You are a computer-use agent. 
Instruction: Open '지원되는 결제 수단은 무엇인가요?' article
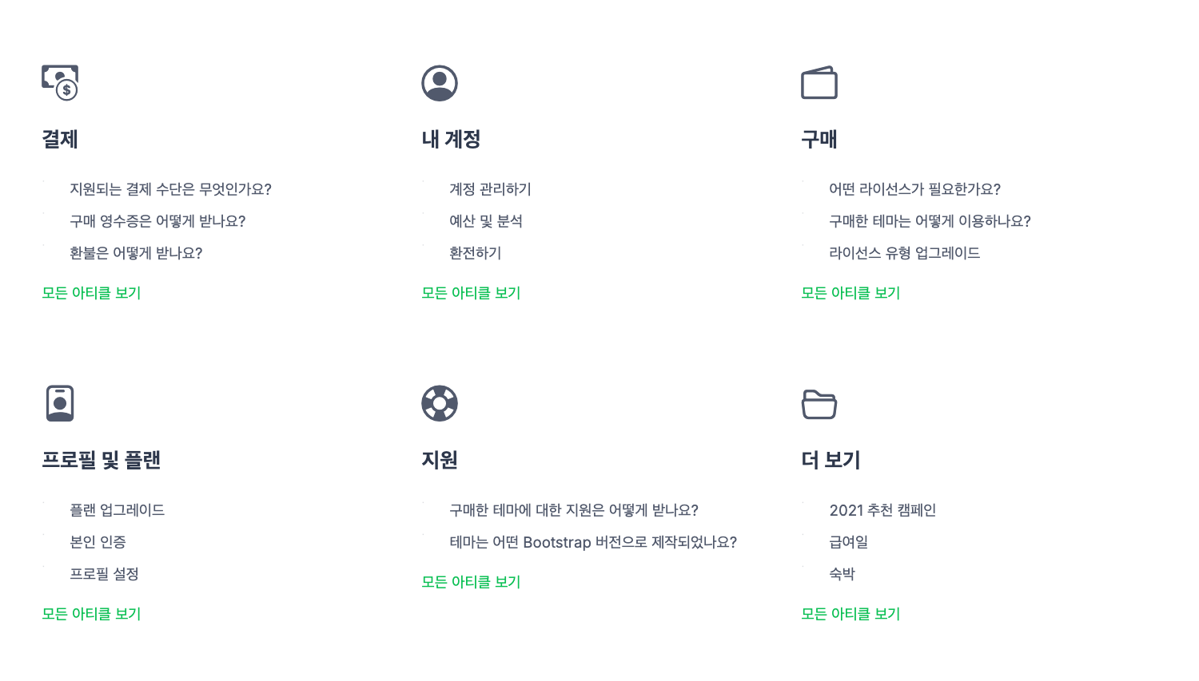(170, 189)
